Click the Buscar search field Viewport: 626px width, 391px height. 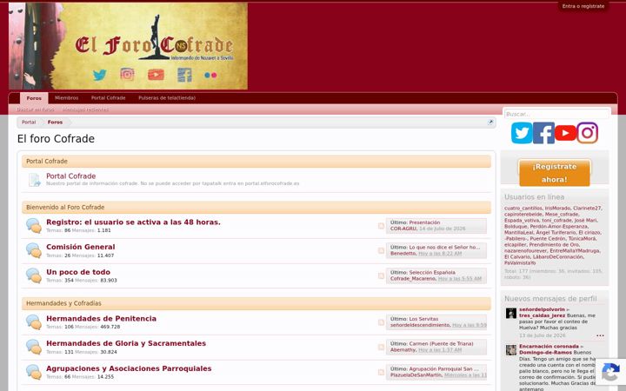pos(556,114)
